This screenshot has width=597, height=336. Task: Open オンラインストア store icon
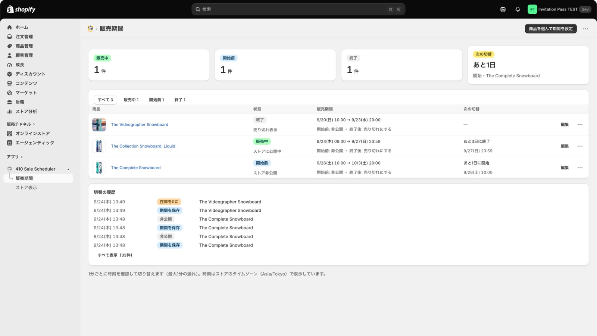pos(10,133)
